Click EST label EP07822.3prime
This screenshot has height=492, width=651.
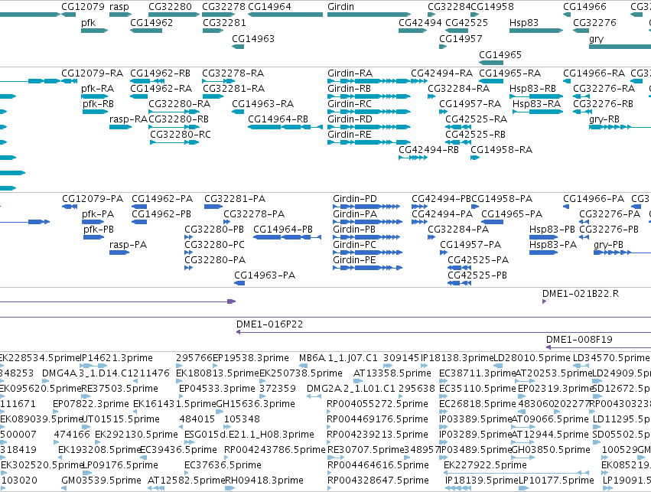(x=91, y=403)
